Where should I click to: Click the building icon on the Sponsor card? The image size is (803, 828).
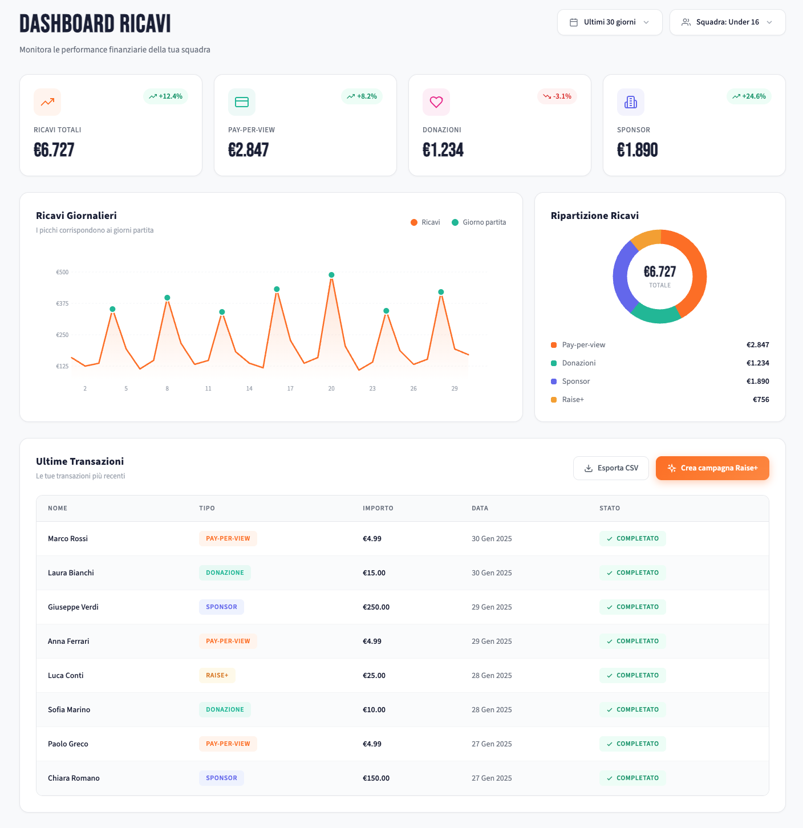[x=631, y=102]
